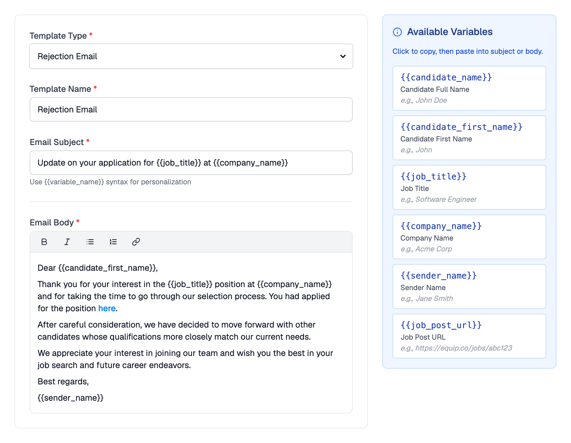Click the 'We appreciate your interest' paragraph

pos(185,359)
